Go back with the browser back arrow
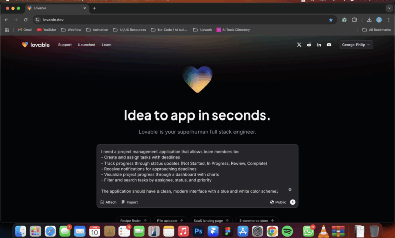Image resolution: width=395 pixels, height=238 pixels. (x=6, y=20)
